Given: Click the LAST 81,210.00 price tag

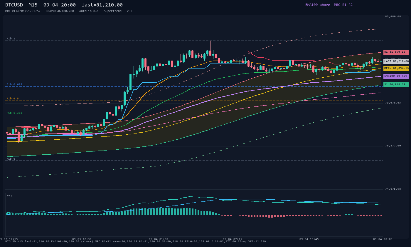Looking at the screenshot, I should 396,61.
